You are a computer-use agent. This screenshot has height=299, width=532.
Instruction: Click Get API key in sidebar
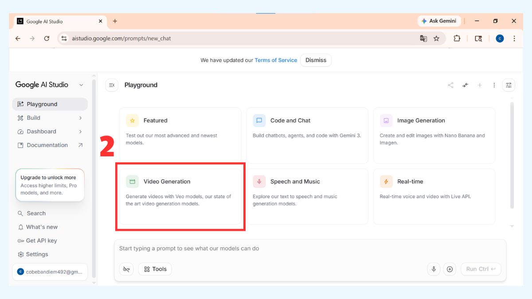[x=50, y=241]
